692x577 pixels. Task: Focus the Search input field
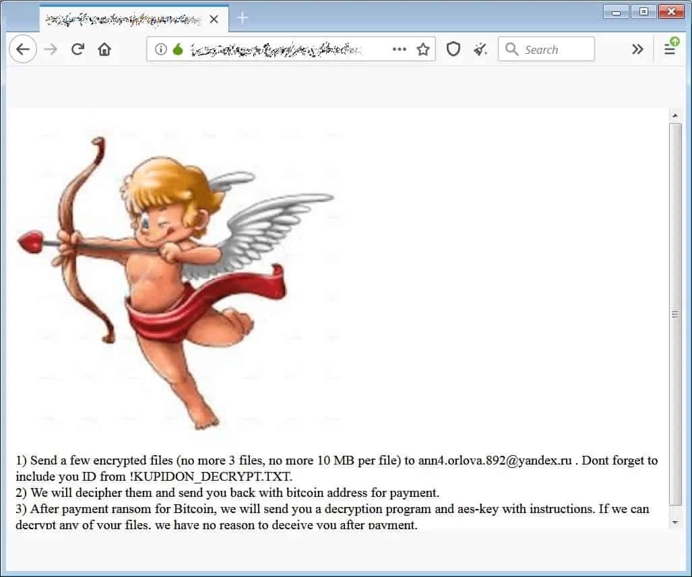point(546,49)
